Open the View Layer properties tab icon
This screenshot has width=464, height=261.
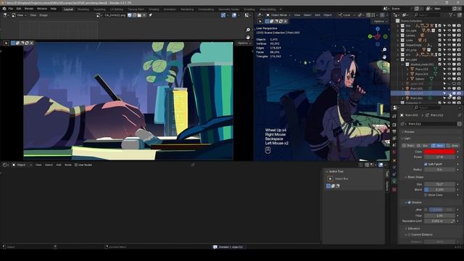pos(394,138)
